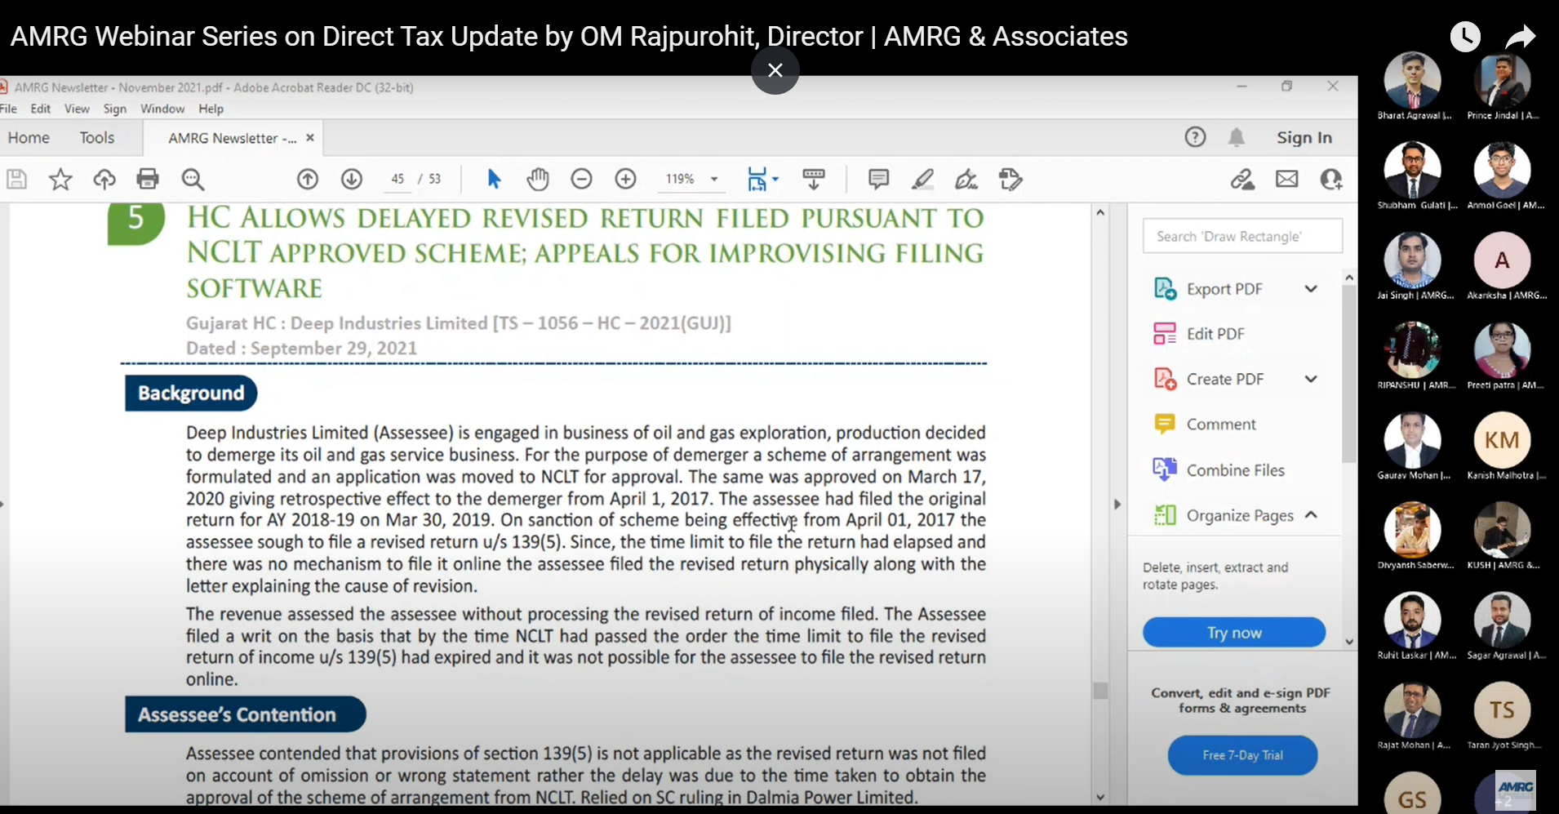Go to next page arrow icon

[x=352, y=179]
